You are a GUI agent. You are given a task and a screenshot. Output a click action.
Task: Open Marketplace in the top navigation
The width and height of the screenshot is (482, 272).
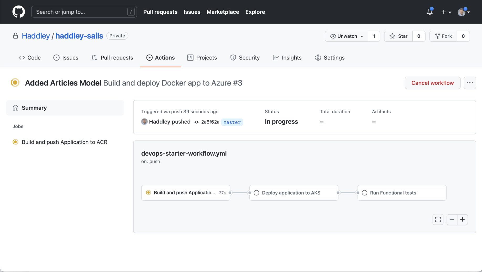tap(223, 12)
